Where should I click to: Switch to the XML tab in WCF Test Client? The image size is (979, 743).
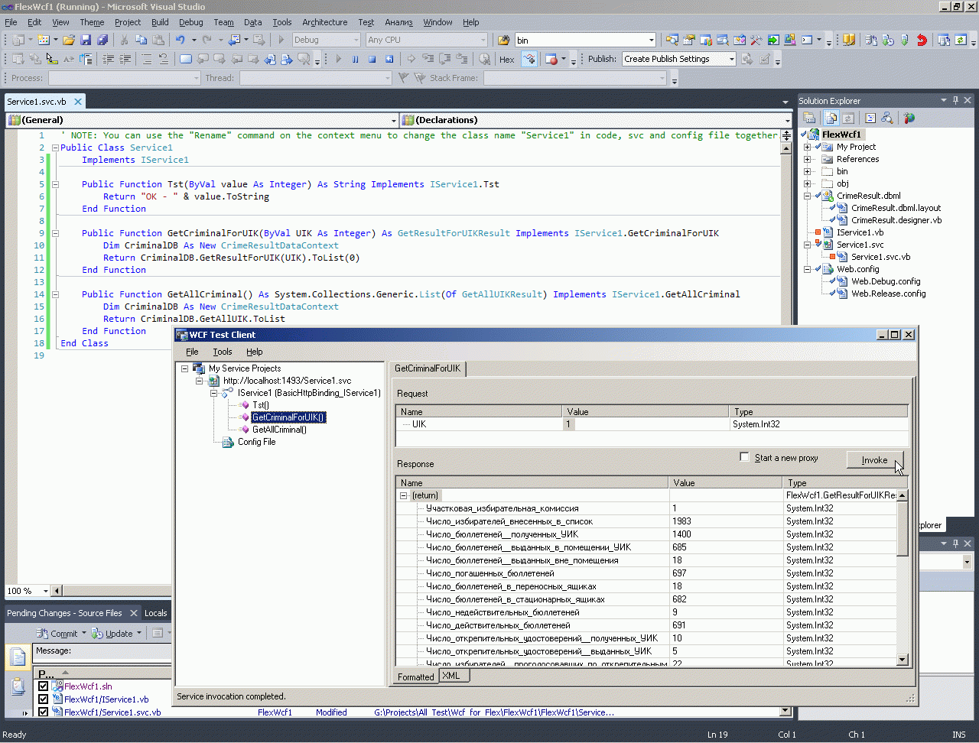[451, 676]
